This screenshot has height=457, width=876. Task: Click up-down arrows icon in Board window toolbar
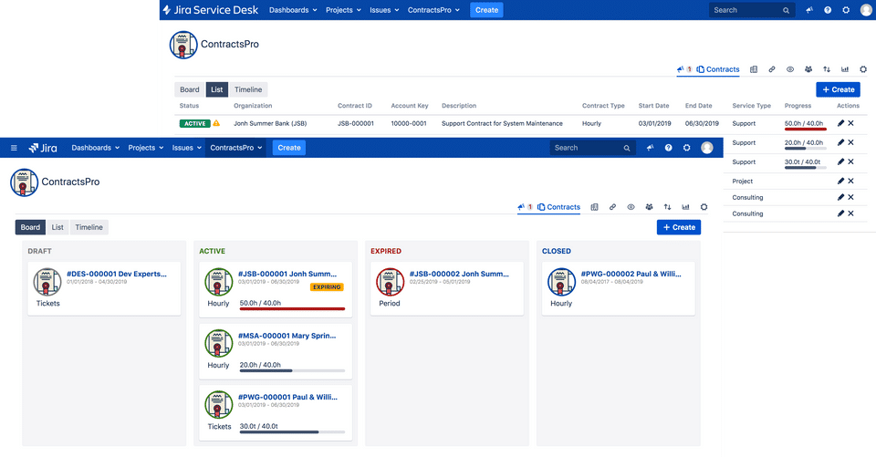click(x=668, y=207)
